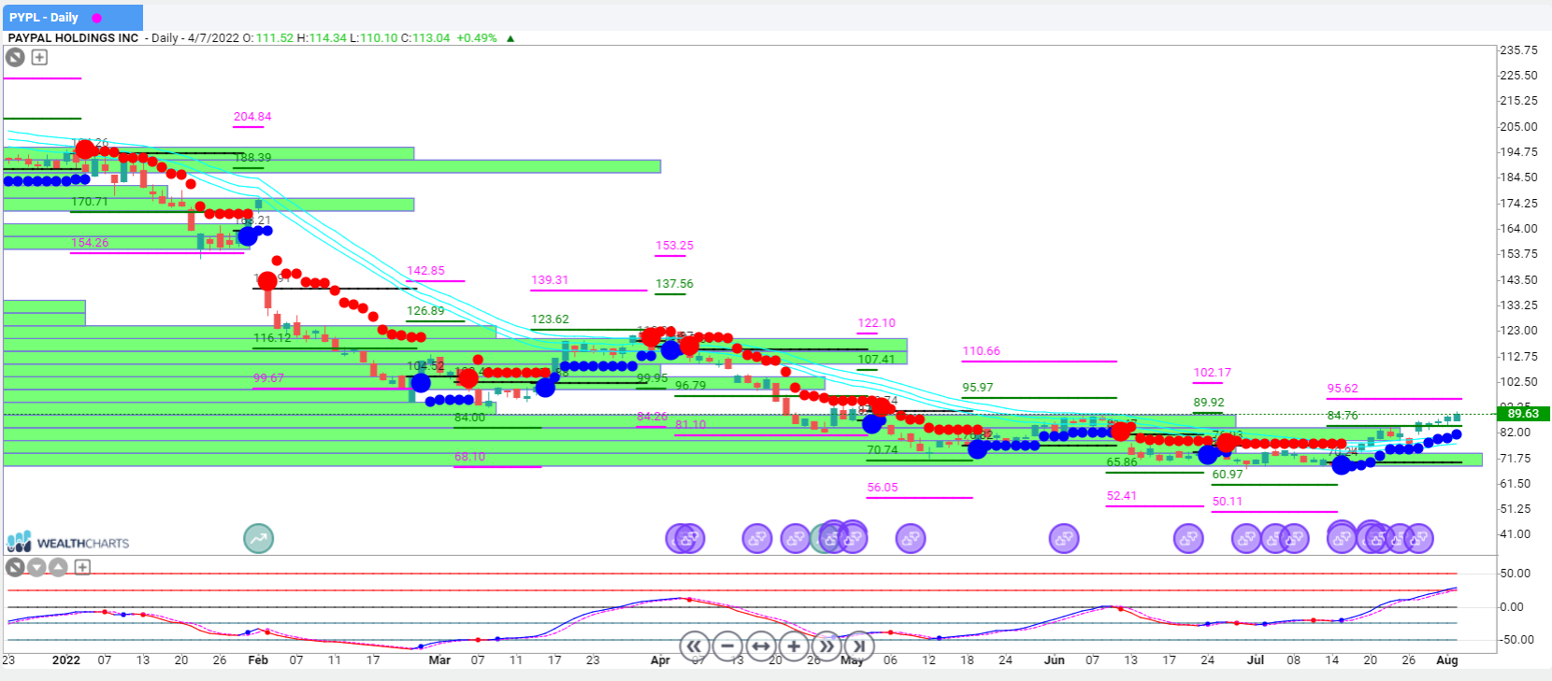This screenshot has height=681, width=1552.
Task: Click magenta dot on PYPL - Daily tab
Action: click(x=96, y=18)
